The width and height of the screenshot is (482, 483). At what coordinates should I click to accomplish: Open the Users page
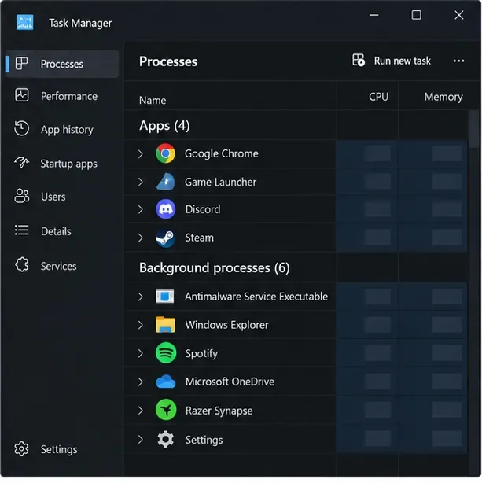[62, 197]
